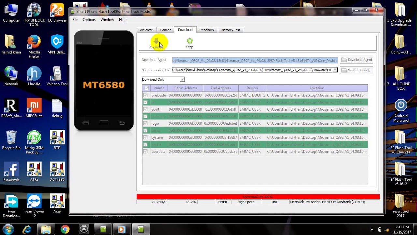
Task: Select the Acer desktop shortcut
Action: point(57,204)
